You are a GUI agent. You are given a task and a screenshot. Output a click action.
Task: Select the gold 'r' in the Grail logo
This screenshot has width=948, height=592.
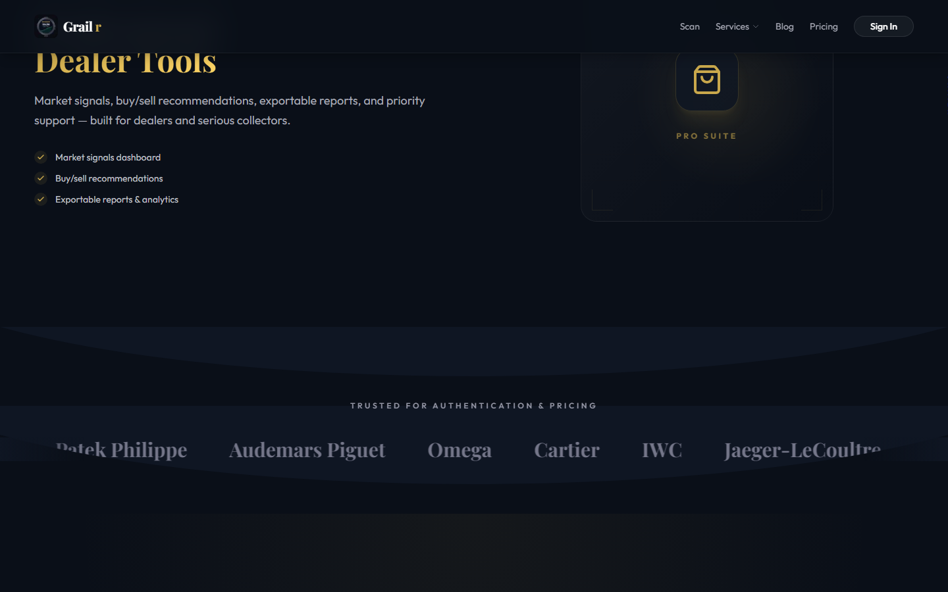coord(99,27)
